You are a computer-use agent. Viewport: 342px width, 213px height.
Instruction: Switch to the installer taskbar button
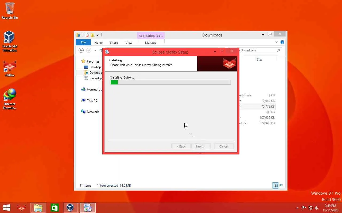click(x=88, y=208)
